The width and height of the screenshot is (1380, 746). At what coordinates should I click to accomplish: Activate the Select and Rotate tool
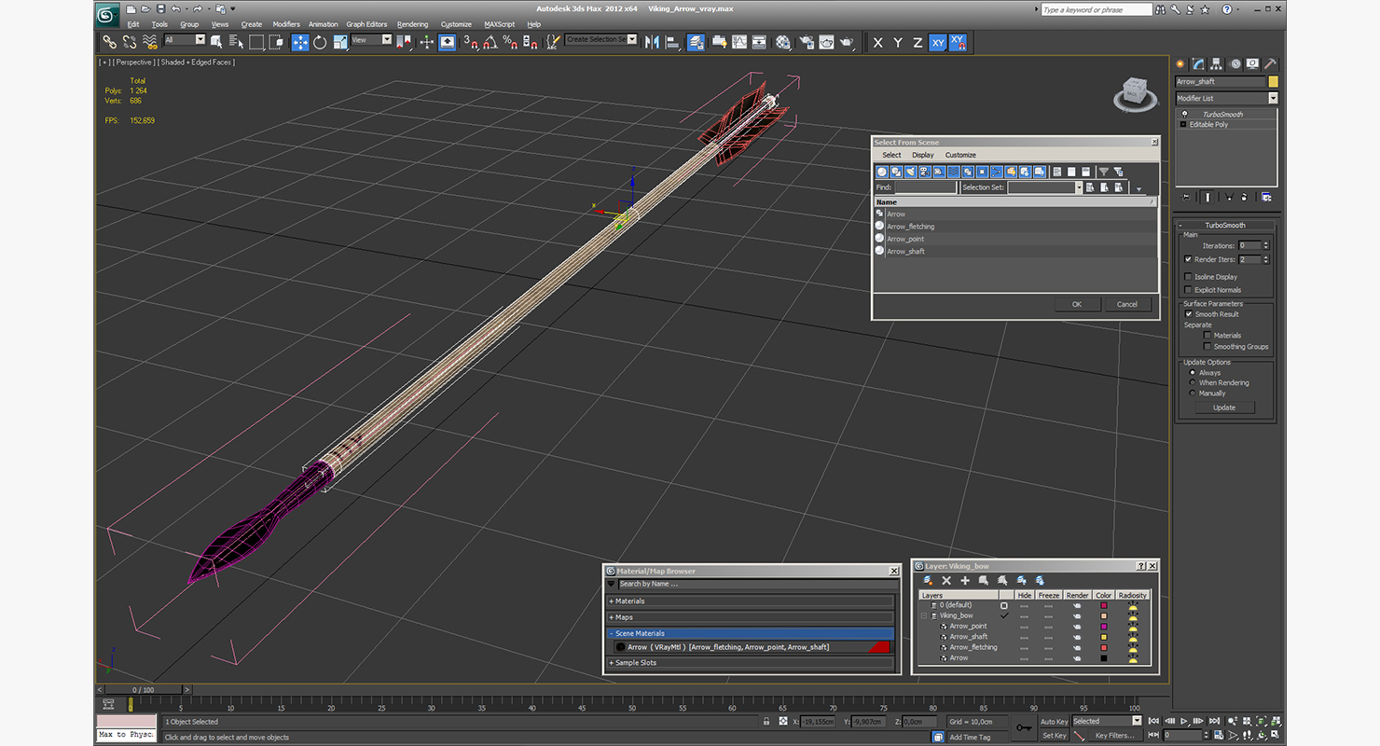pyautogui.click(x=320, y=42)
